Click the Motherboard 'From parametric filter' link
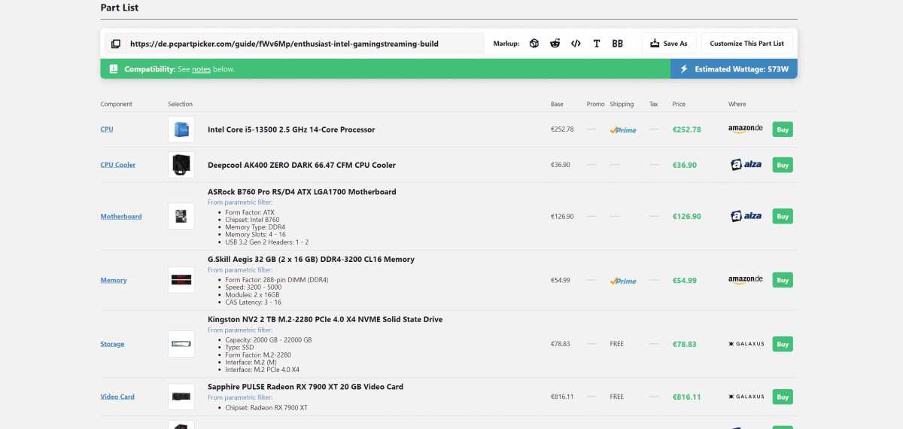Screen dimensions: 903x429 (x=240, y=202)
